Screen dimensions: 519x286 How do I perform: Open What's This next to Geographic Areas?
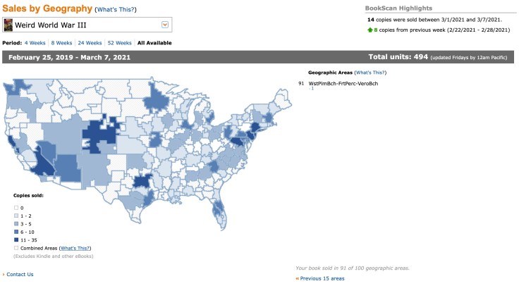click(371, 73)
